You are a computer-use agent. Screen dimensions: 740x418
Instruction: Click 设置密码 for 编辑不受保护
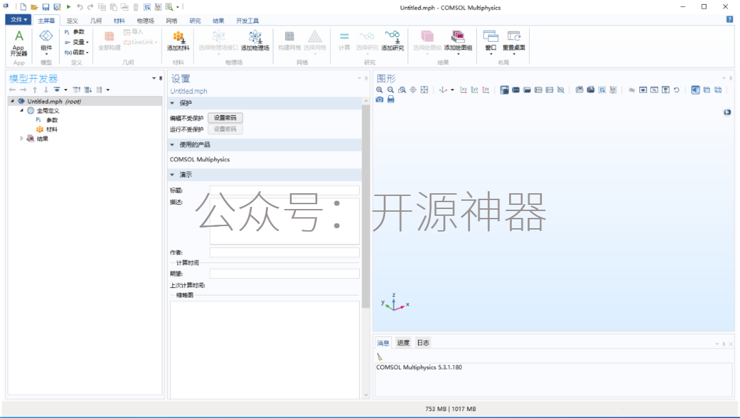pyautogui.click(x=225, y=118)
